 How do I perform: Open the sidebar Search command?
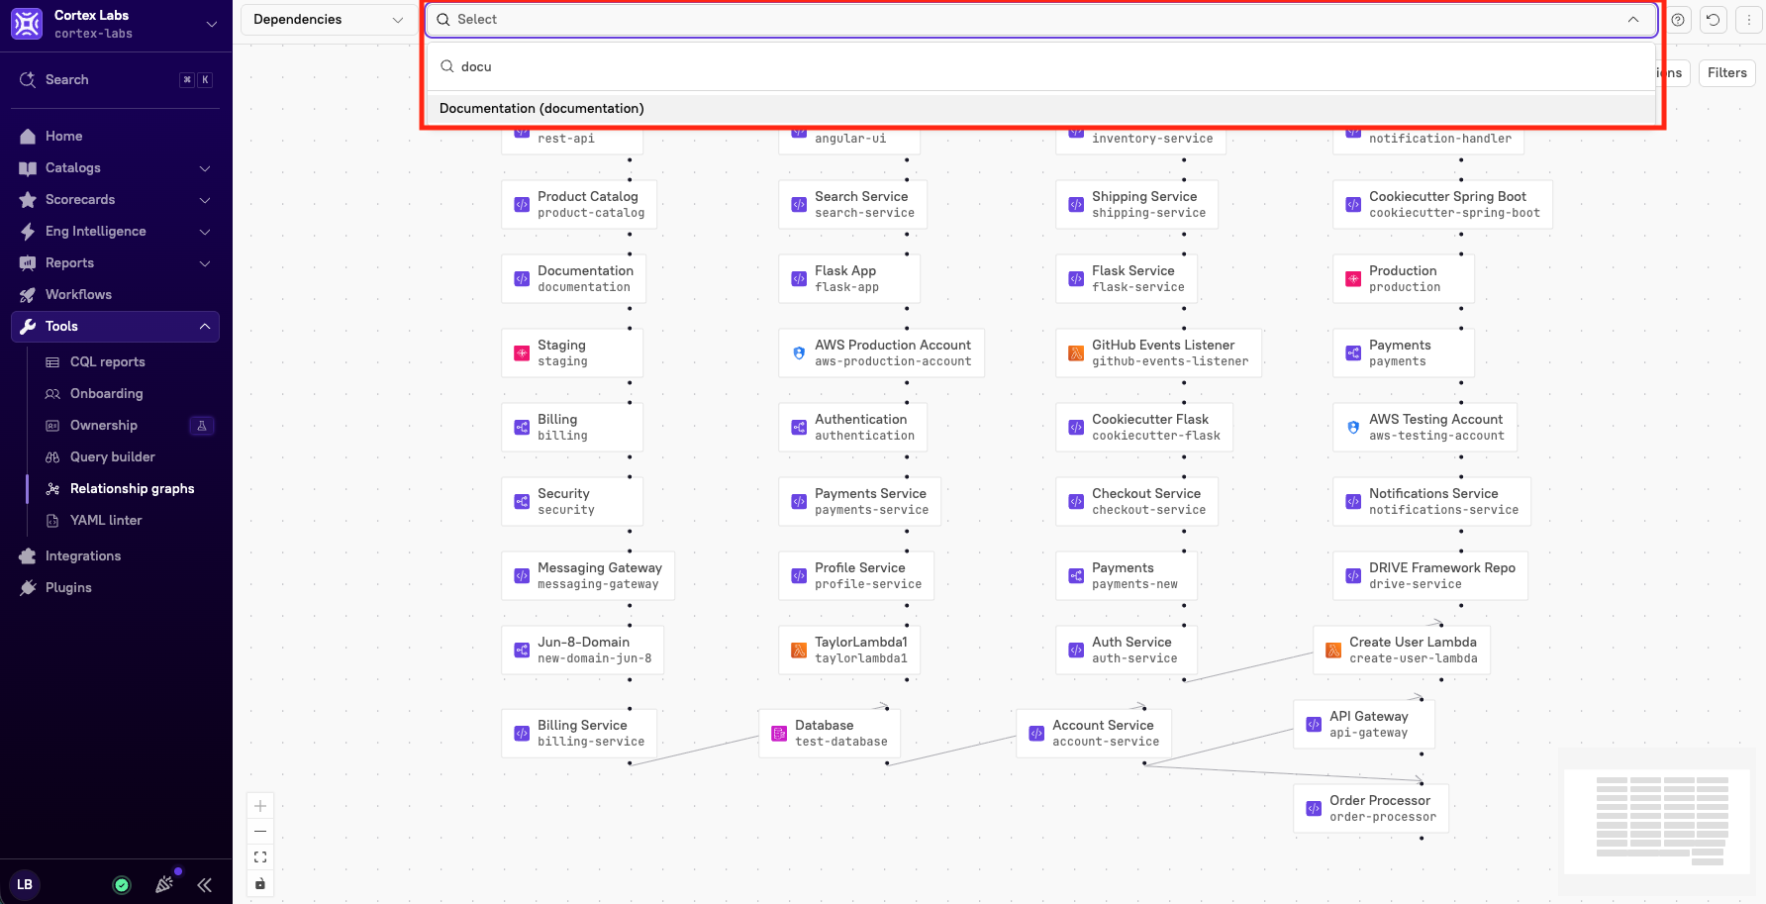pyautogui.click(x=115, y=79)
